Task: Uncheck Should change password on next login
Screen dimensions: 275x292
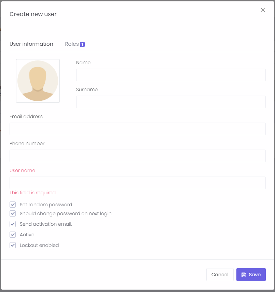Action: click(13, 213)
